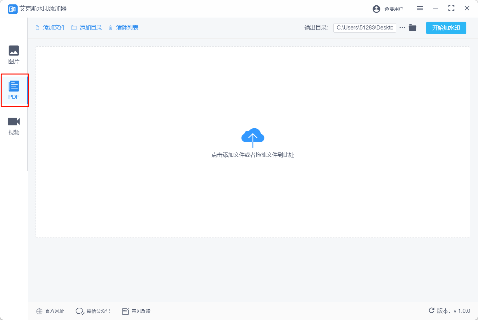
Task: Close the watermark app window
Action: 467,8
